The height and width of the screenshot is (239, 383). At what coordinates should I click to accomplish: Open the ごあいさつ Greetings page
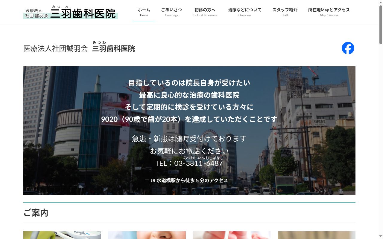[x=171, y=12]
